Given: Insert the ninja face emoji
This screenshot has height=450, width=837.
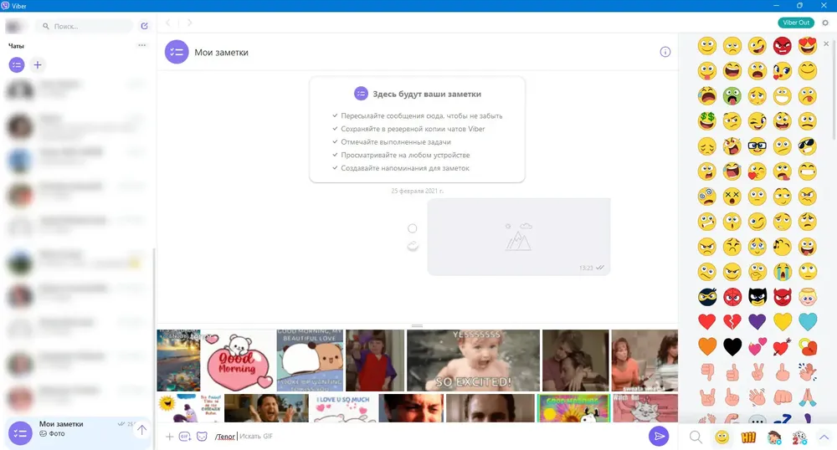Looking at the screenshot, I should click(706, 297).
